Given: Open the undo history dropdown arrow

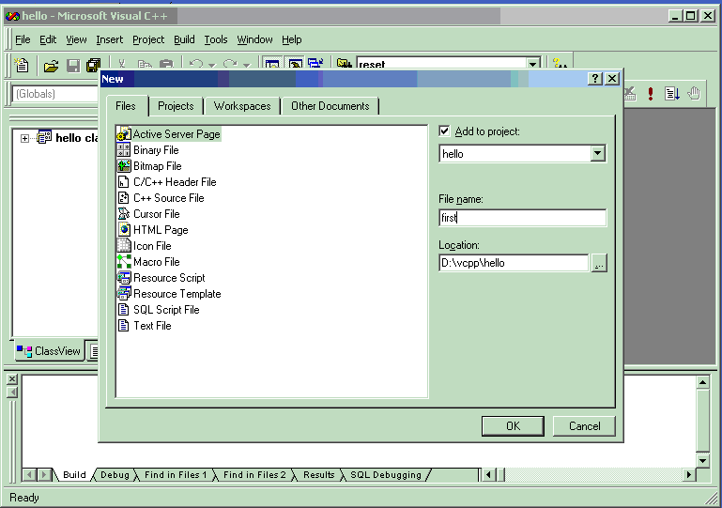Looking at the screenshot, I should pos(212,65).
